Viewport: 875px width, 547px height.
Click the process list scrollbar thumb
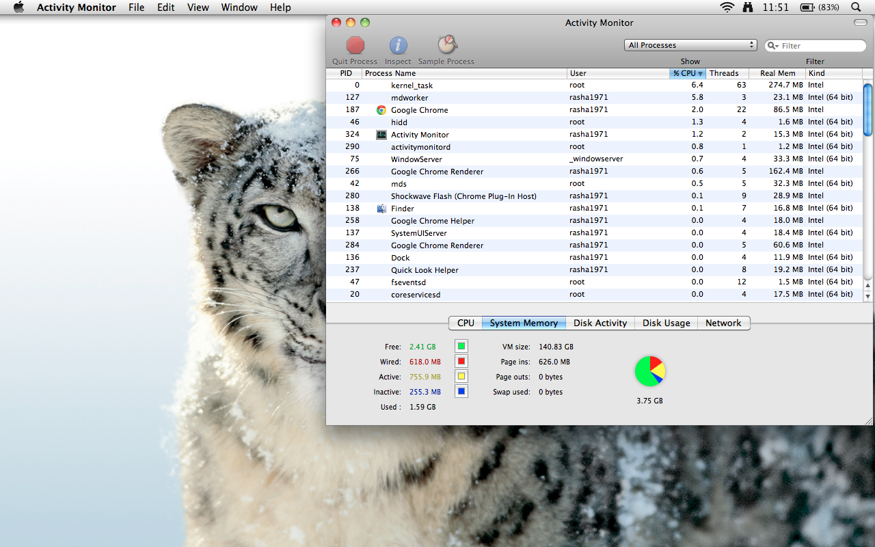click(868, 109)
